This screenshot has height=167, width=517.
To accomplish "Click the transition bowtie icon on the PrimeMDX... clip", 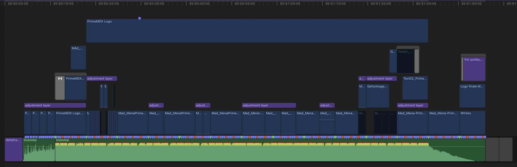I will (x=60, y=79).
